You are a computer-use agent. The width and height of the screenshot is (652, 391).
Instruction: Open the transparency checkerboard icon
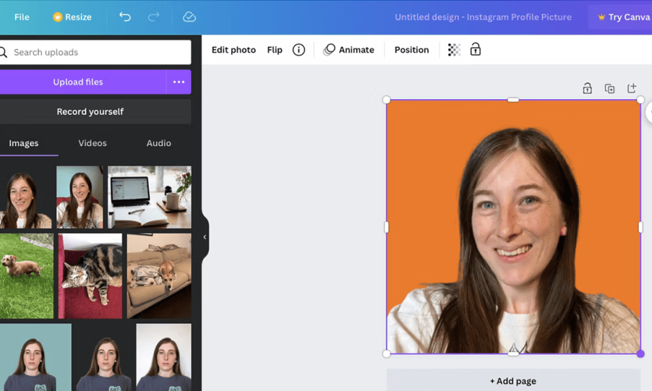[454, 50]
